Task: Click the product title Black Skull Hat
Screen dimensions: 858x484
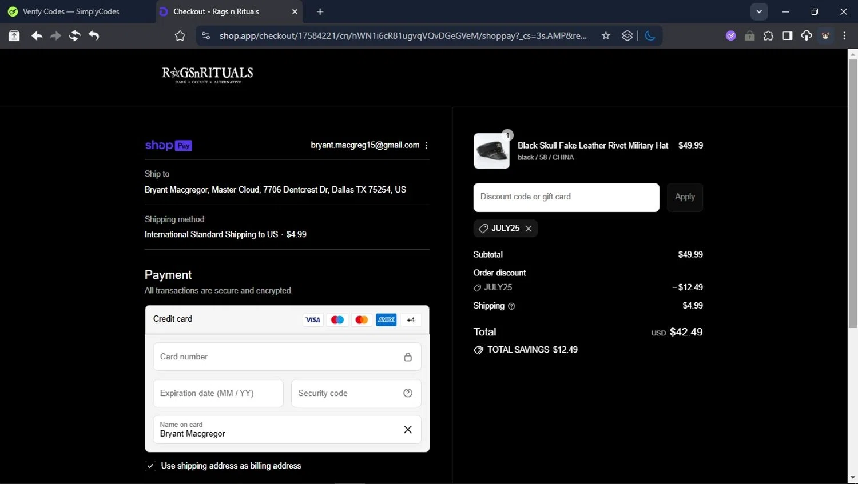Action: tap(593, 146)
